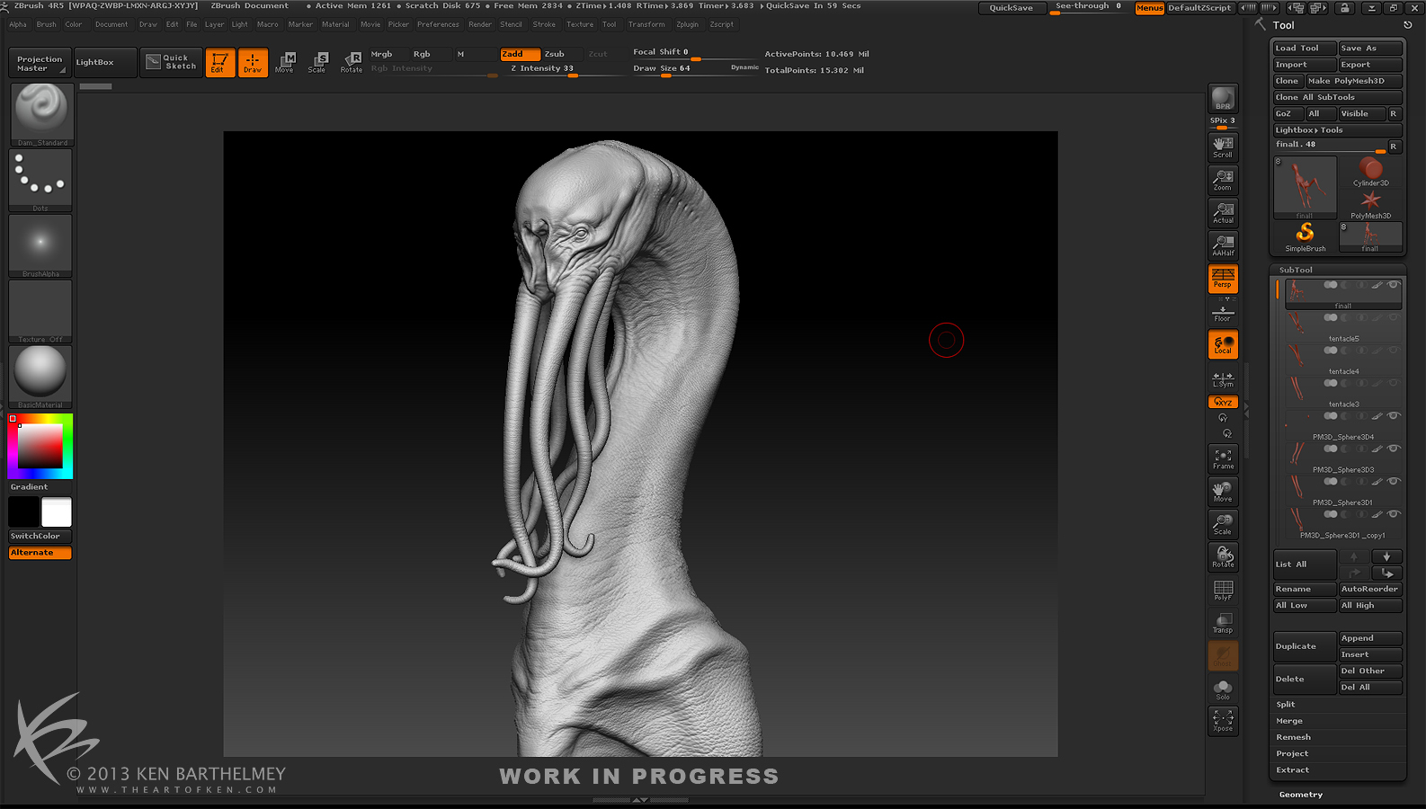Open the Document menu
1426x809 pixels.
[x=111, y=24]
